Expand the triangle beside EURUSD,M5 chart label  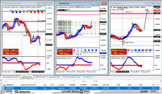pos(58,8)
